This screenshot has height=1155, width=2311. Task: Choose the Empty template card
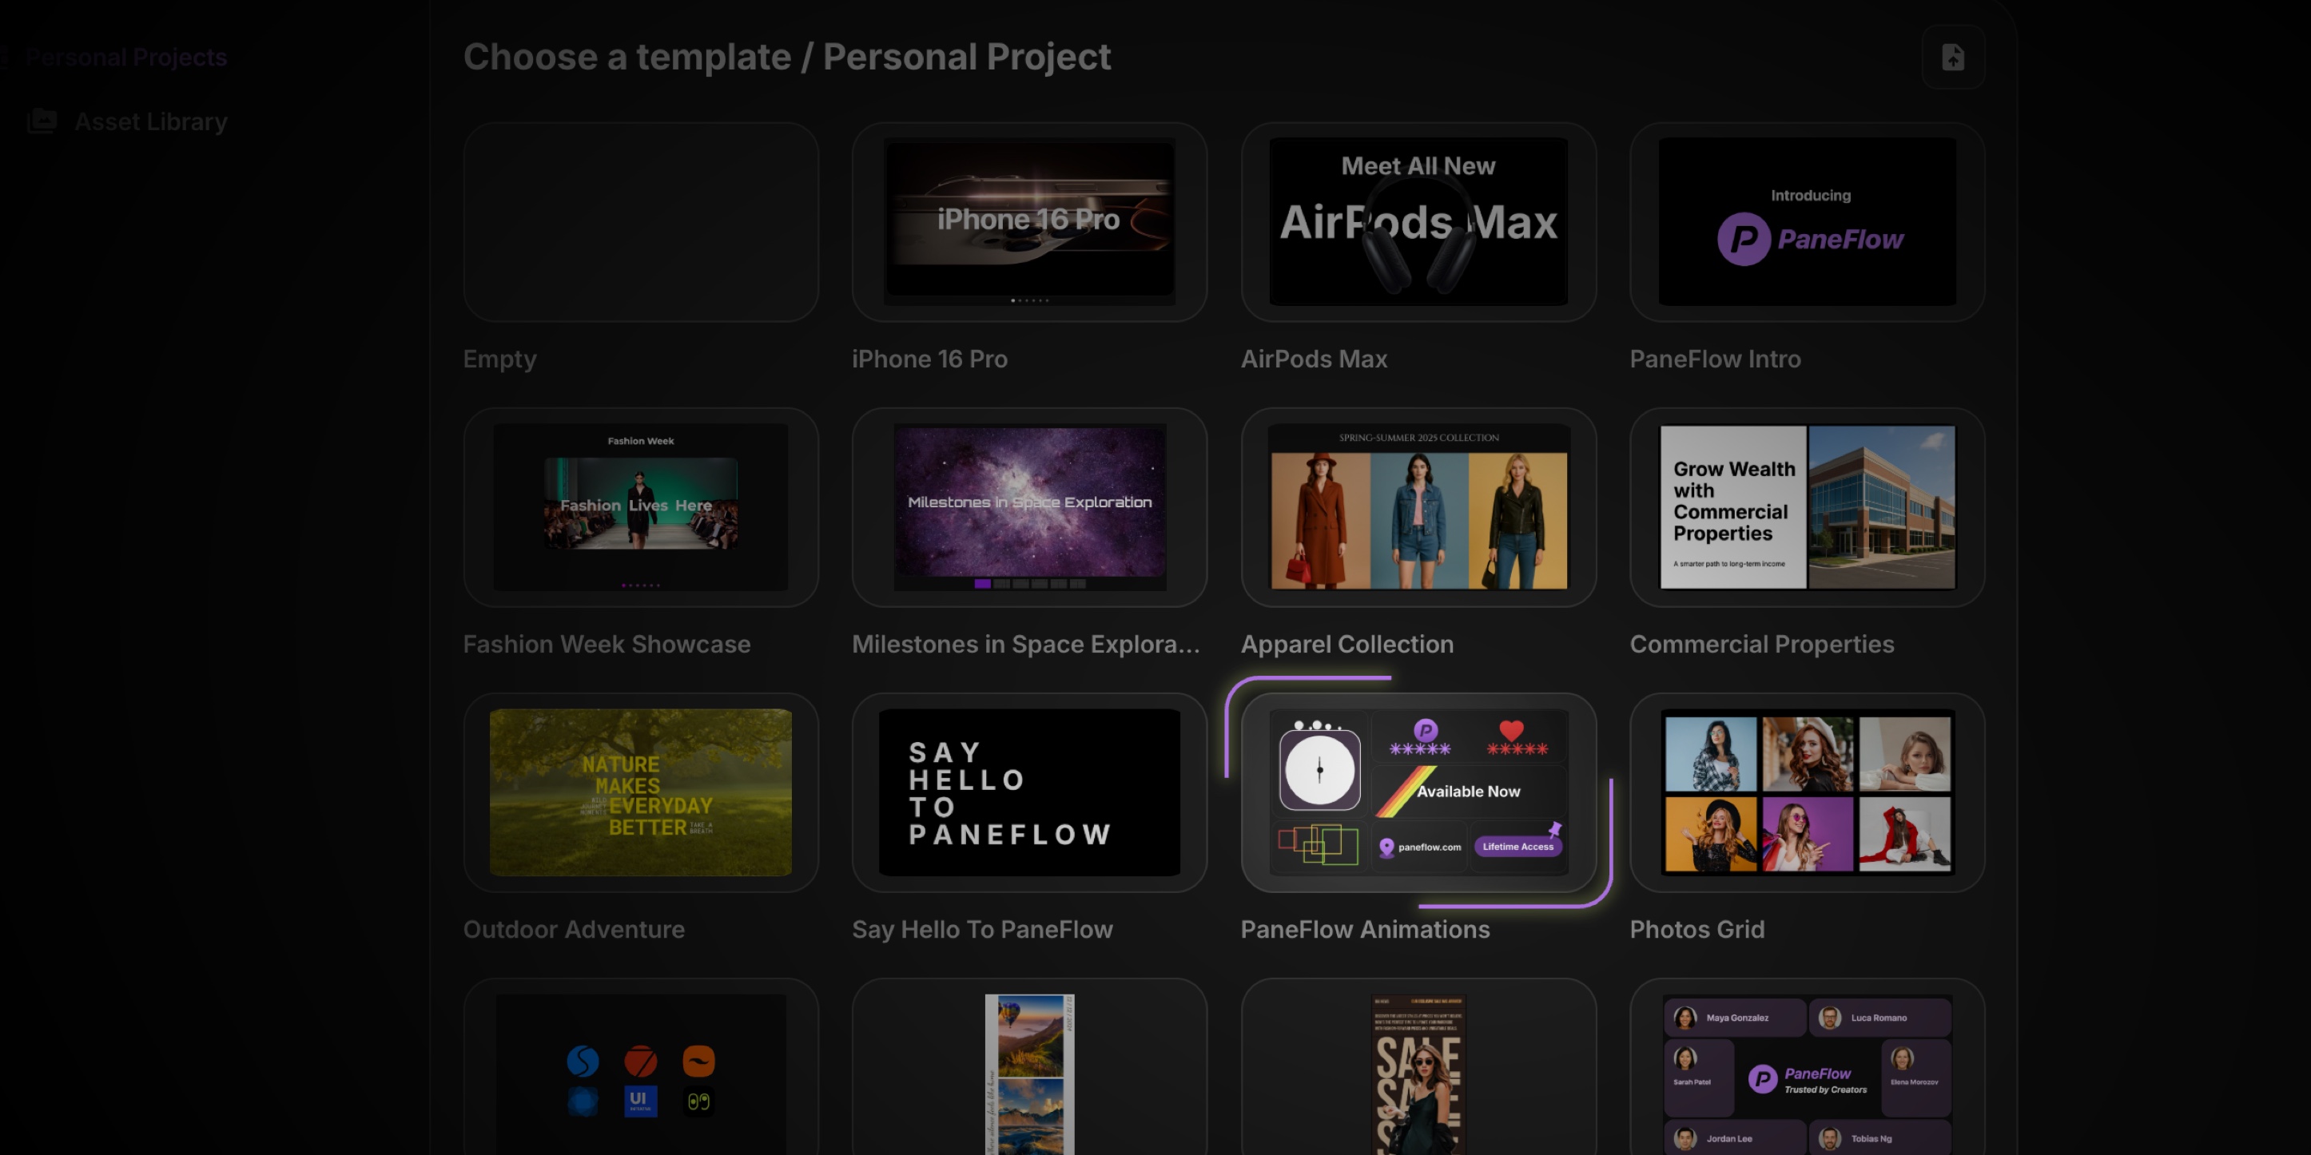pyautogui.click(x=641, y=222)
